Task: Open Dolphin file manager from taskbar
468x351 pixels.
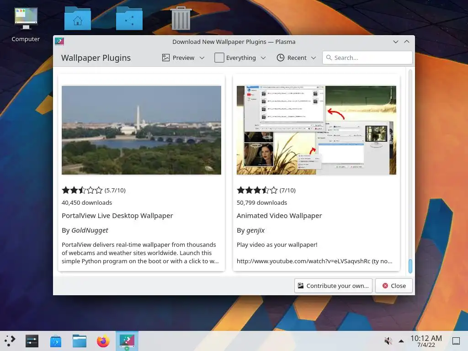Action: pos(80,341)
